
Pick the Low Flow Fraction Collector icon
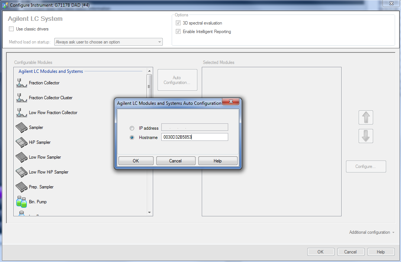[x=22, y=113]
